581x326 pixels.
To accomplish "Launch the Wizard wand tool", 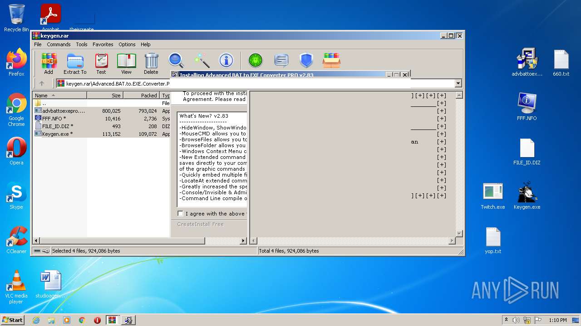I will click(202, 60).
